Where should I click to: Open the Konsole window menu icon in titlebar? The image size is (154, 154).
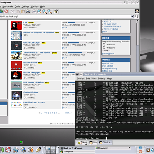[x=77, y=74]
